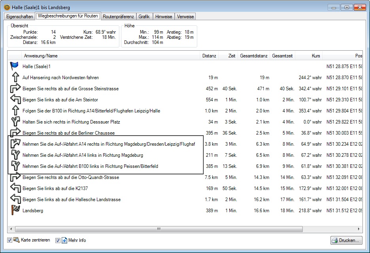370x253 pixels.
Task: Select the turn-right arrow for Grosse Steinstrasse
Action: point(15,89)
